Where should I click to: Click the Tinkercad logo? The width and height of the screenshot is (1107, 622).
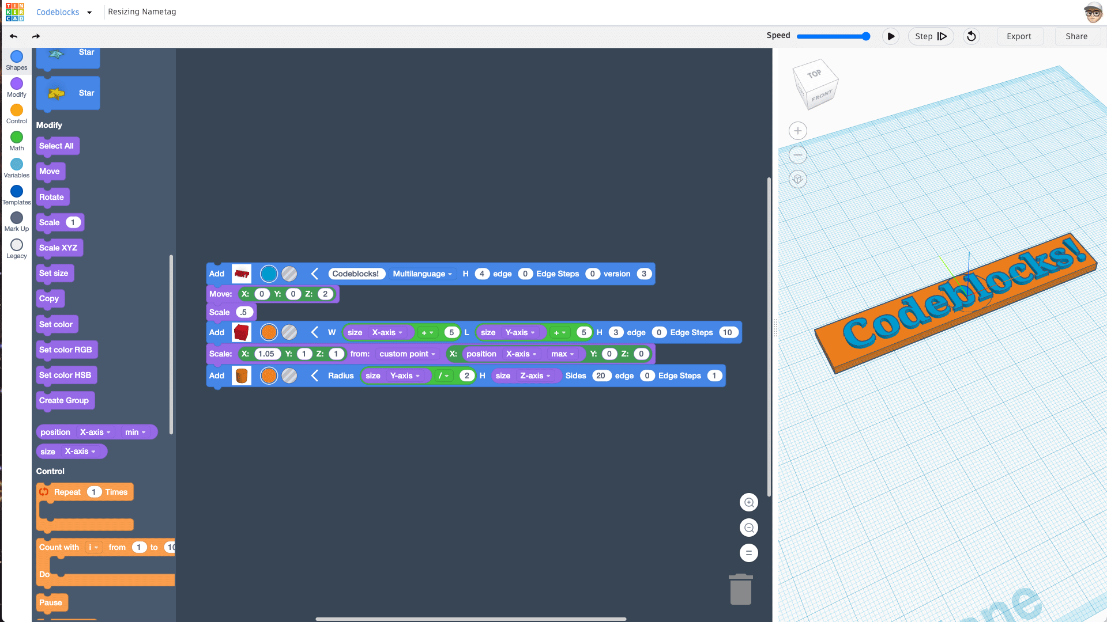point(15,12)
